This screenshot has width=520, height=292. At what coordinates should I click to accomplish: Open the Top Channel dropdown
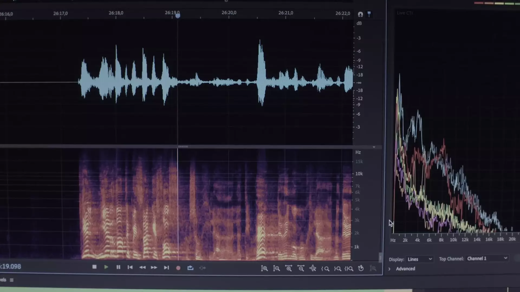[487, 258]
